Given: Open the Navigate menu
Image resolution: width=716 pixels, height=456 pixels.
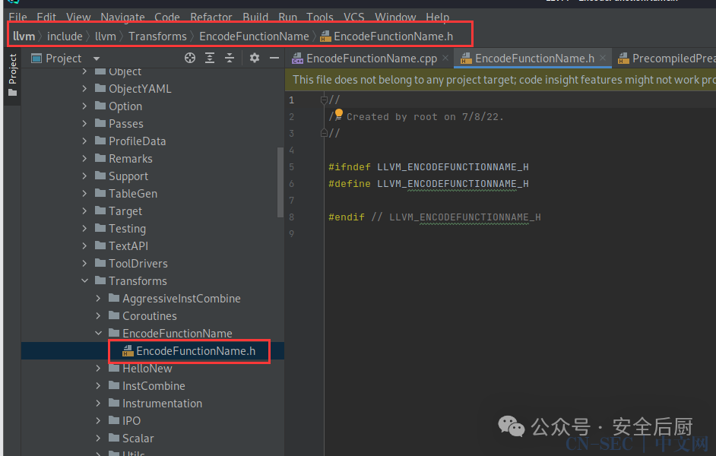Looking at the screenshot, I should pyautogui.click(x=122, y=17).
